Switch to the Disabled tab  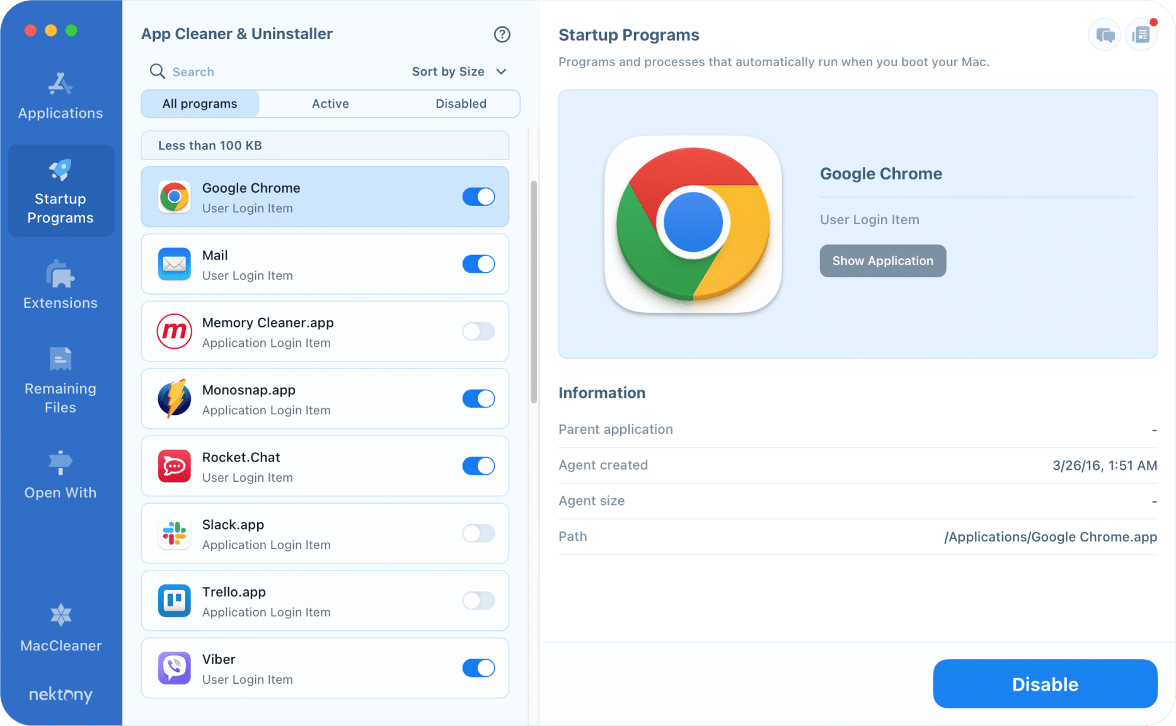pyautogui.click(x=461, y=104)
